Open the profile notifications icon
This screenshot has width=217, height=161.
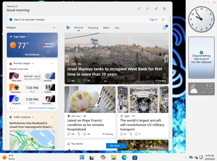click(165, 27)
